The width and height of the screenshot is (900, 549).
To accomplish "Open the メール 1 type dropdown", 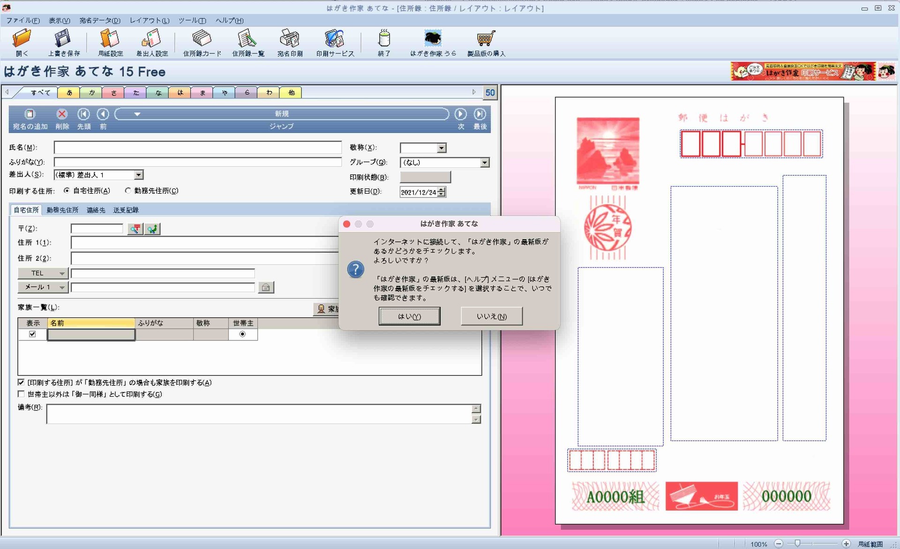I will click(x=43, y=287).
